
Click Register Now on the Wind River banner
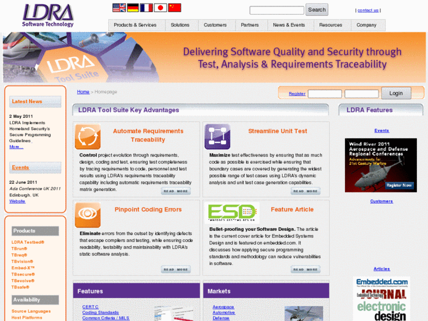[x=399, y=186]
